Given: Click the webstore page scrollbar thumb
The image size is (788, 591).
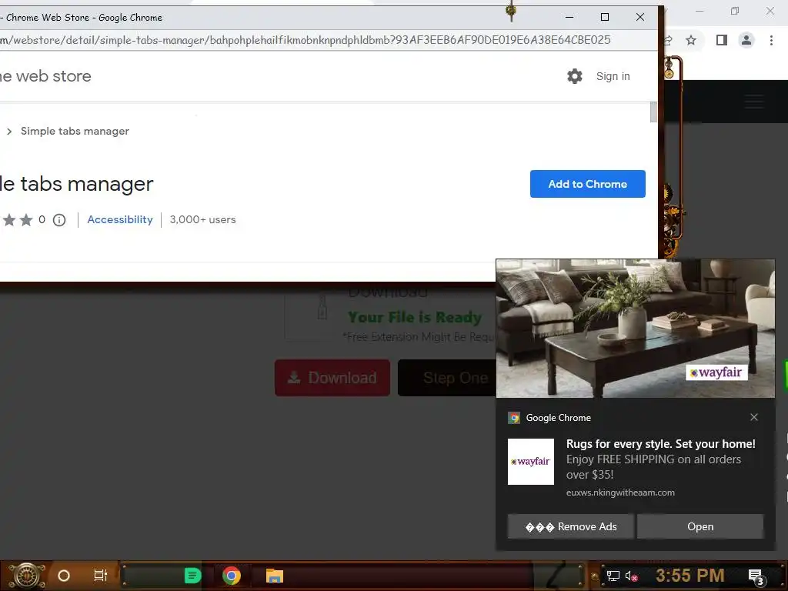Looking at the screenshot, I should pyautogui.click(x=653, y=112).
